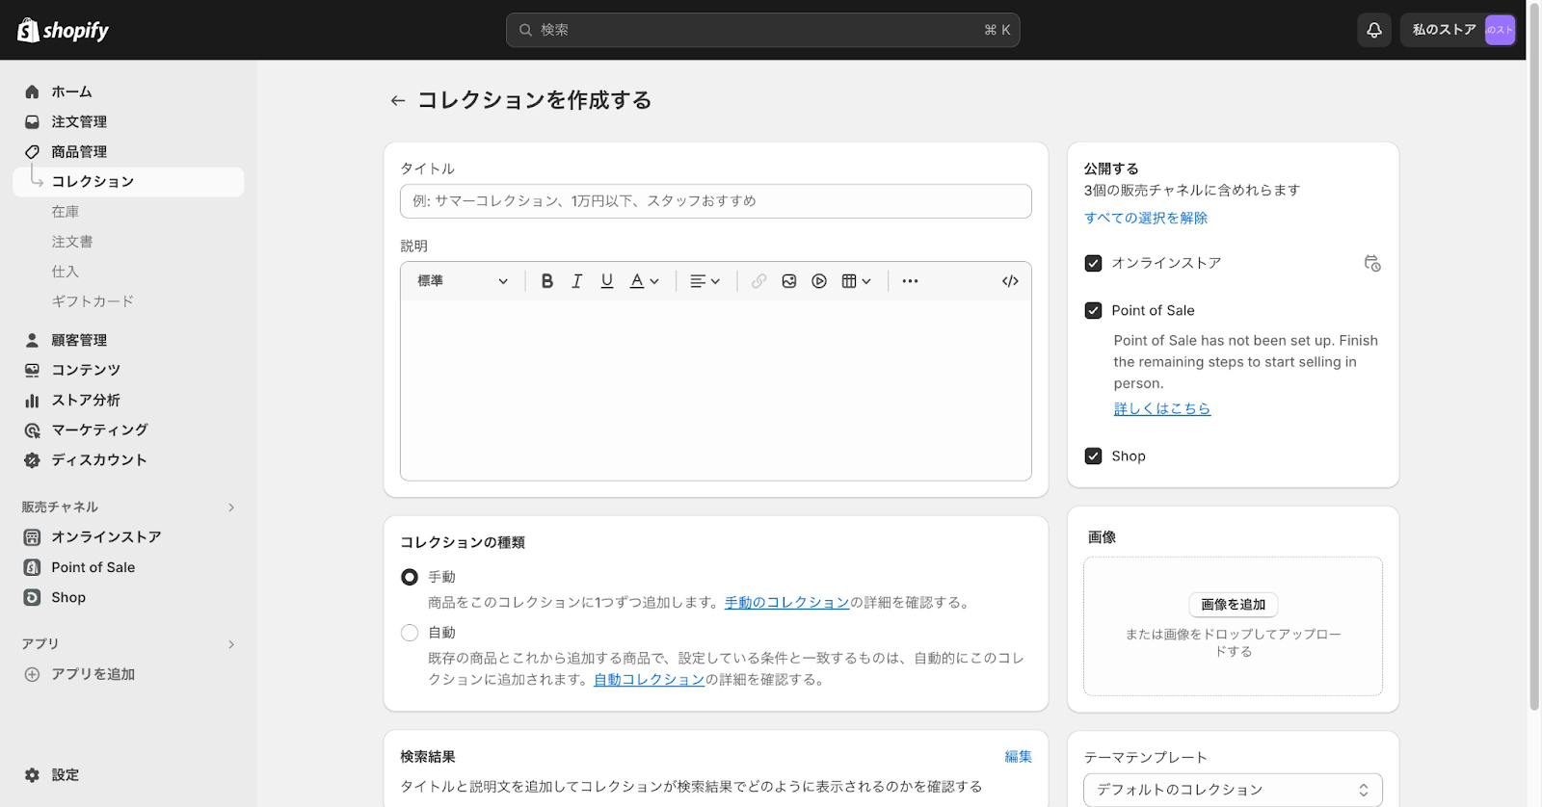Select the 手動 collection type
This screenshot has width=1542, height=807.
point(410,577)
